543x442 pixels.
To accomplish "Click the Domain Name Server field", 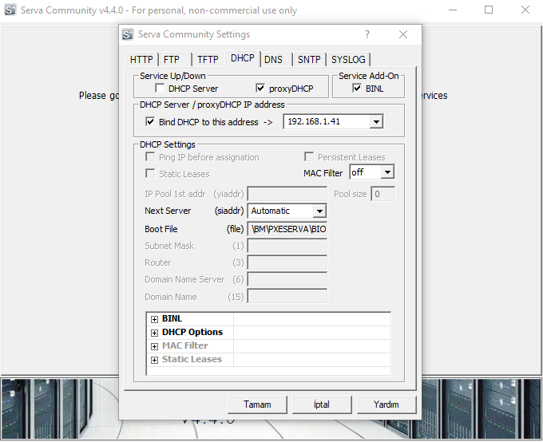I will pos(287,280).
